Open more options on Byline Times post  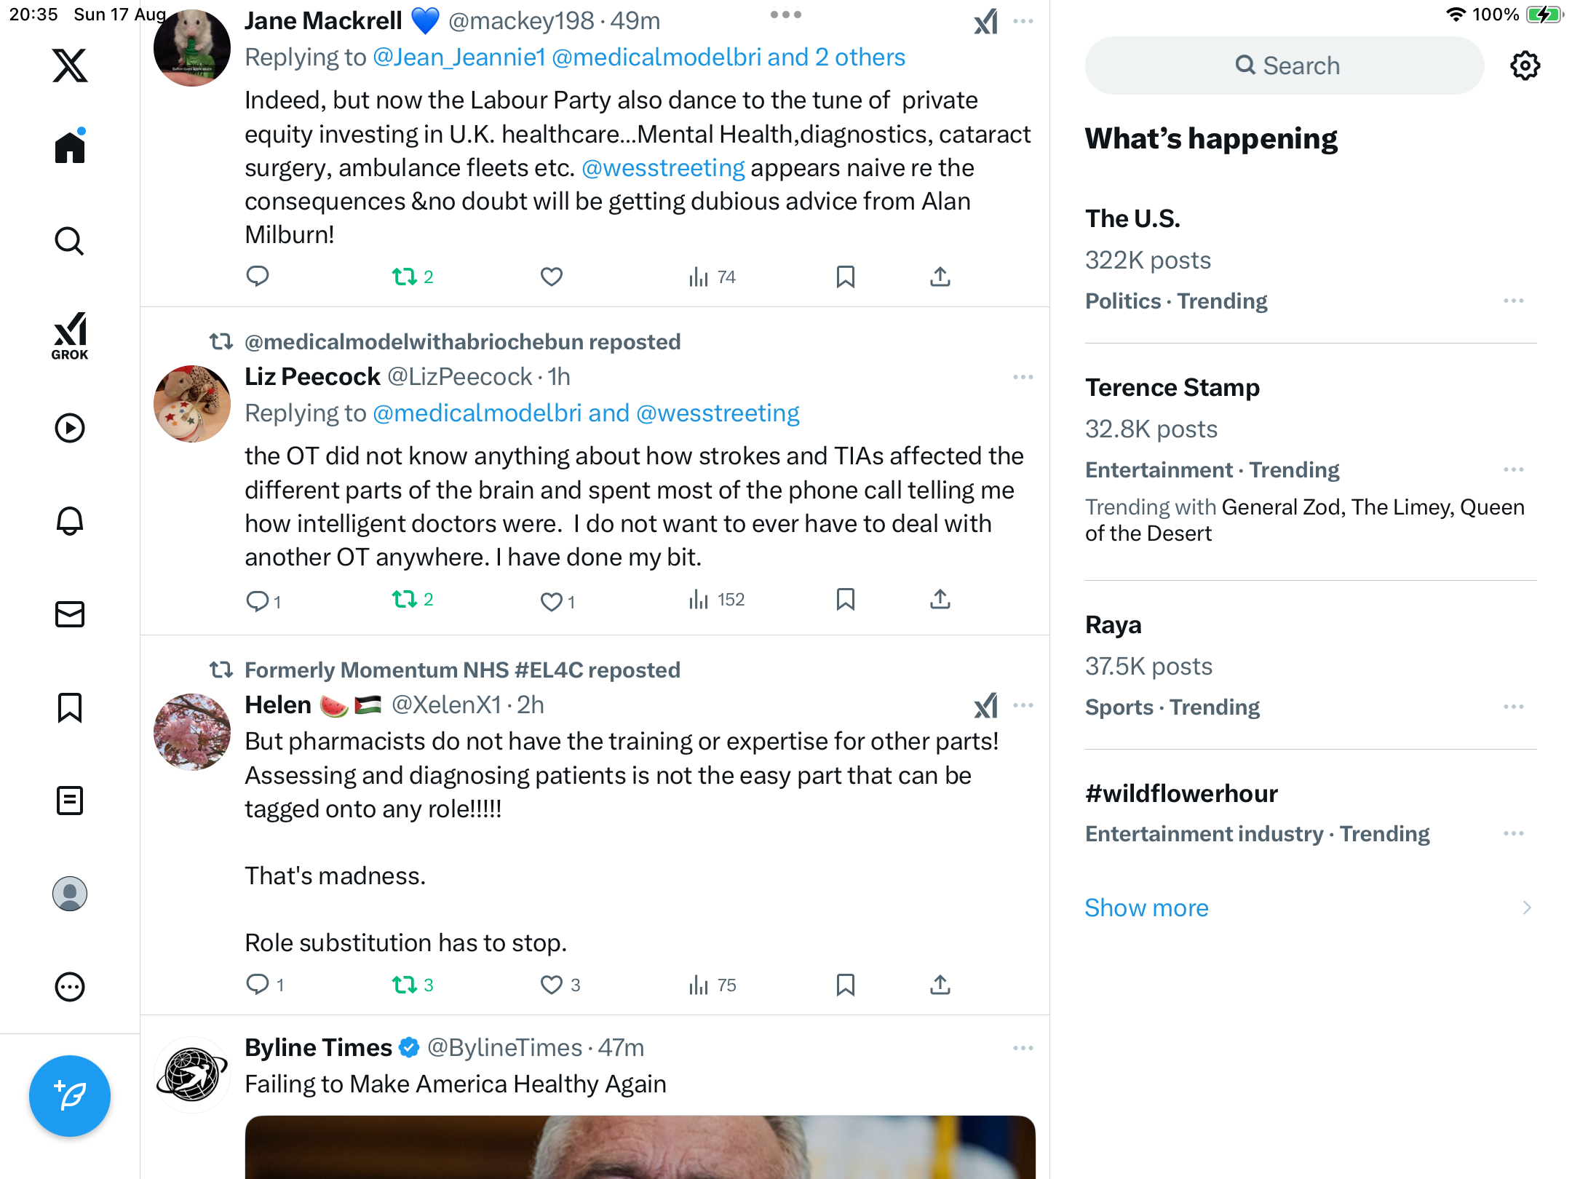[1023, 1048]
